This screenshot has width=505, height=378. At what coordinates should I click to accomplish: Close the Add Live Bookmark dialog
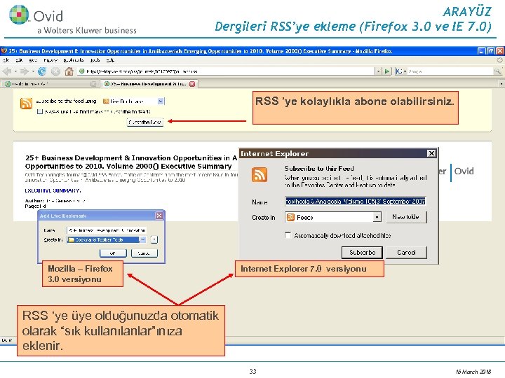pos(159,216)
